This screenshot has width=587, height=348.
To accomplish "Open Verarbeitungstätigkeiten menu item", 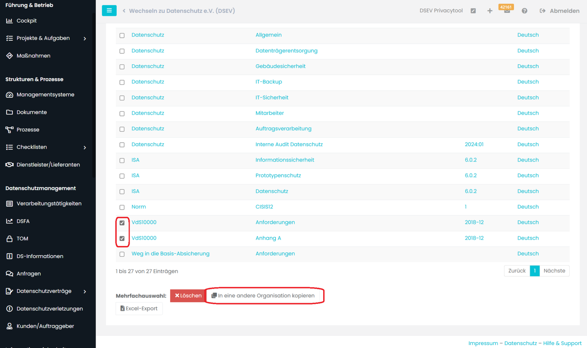I will click(x=49, y=204).
